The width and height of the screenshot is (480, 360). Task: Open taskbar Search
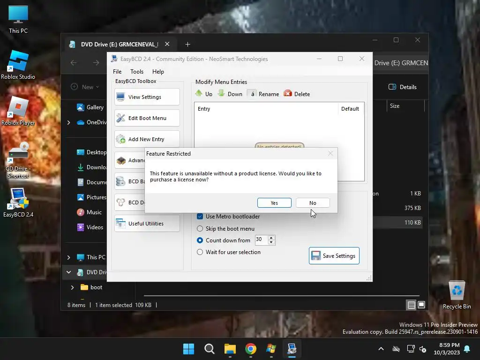[x=210, y=349]
